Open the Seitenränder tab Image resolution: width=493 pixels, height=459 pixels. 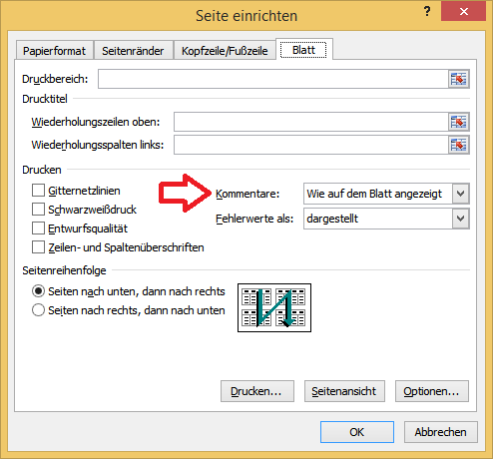coord(133,51)
